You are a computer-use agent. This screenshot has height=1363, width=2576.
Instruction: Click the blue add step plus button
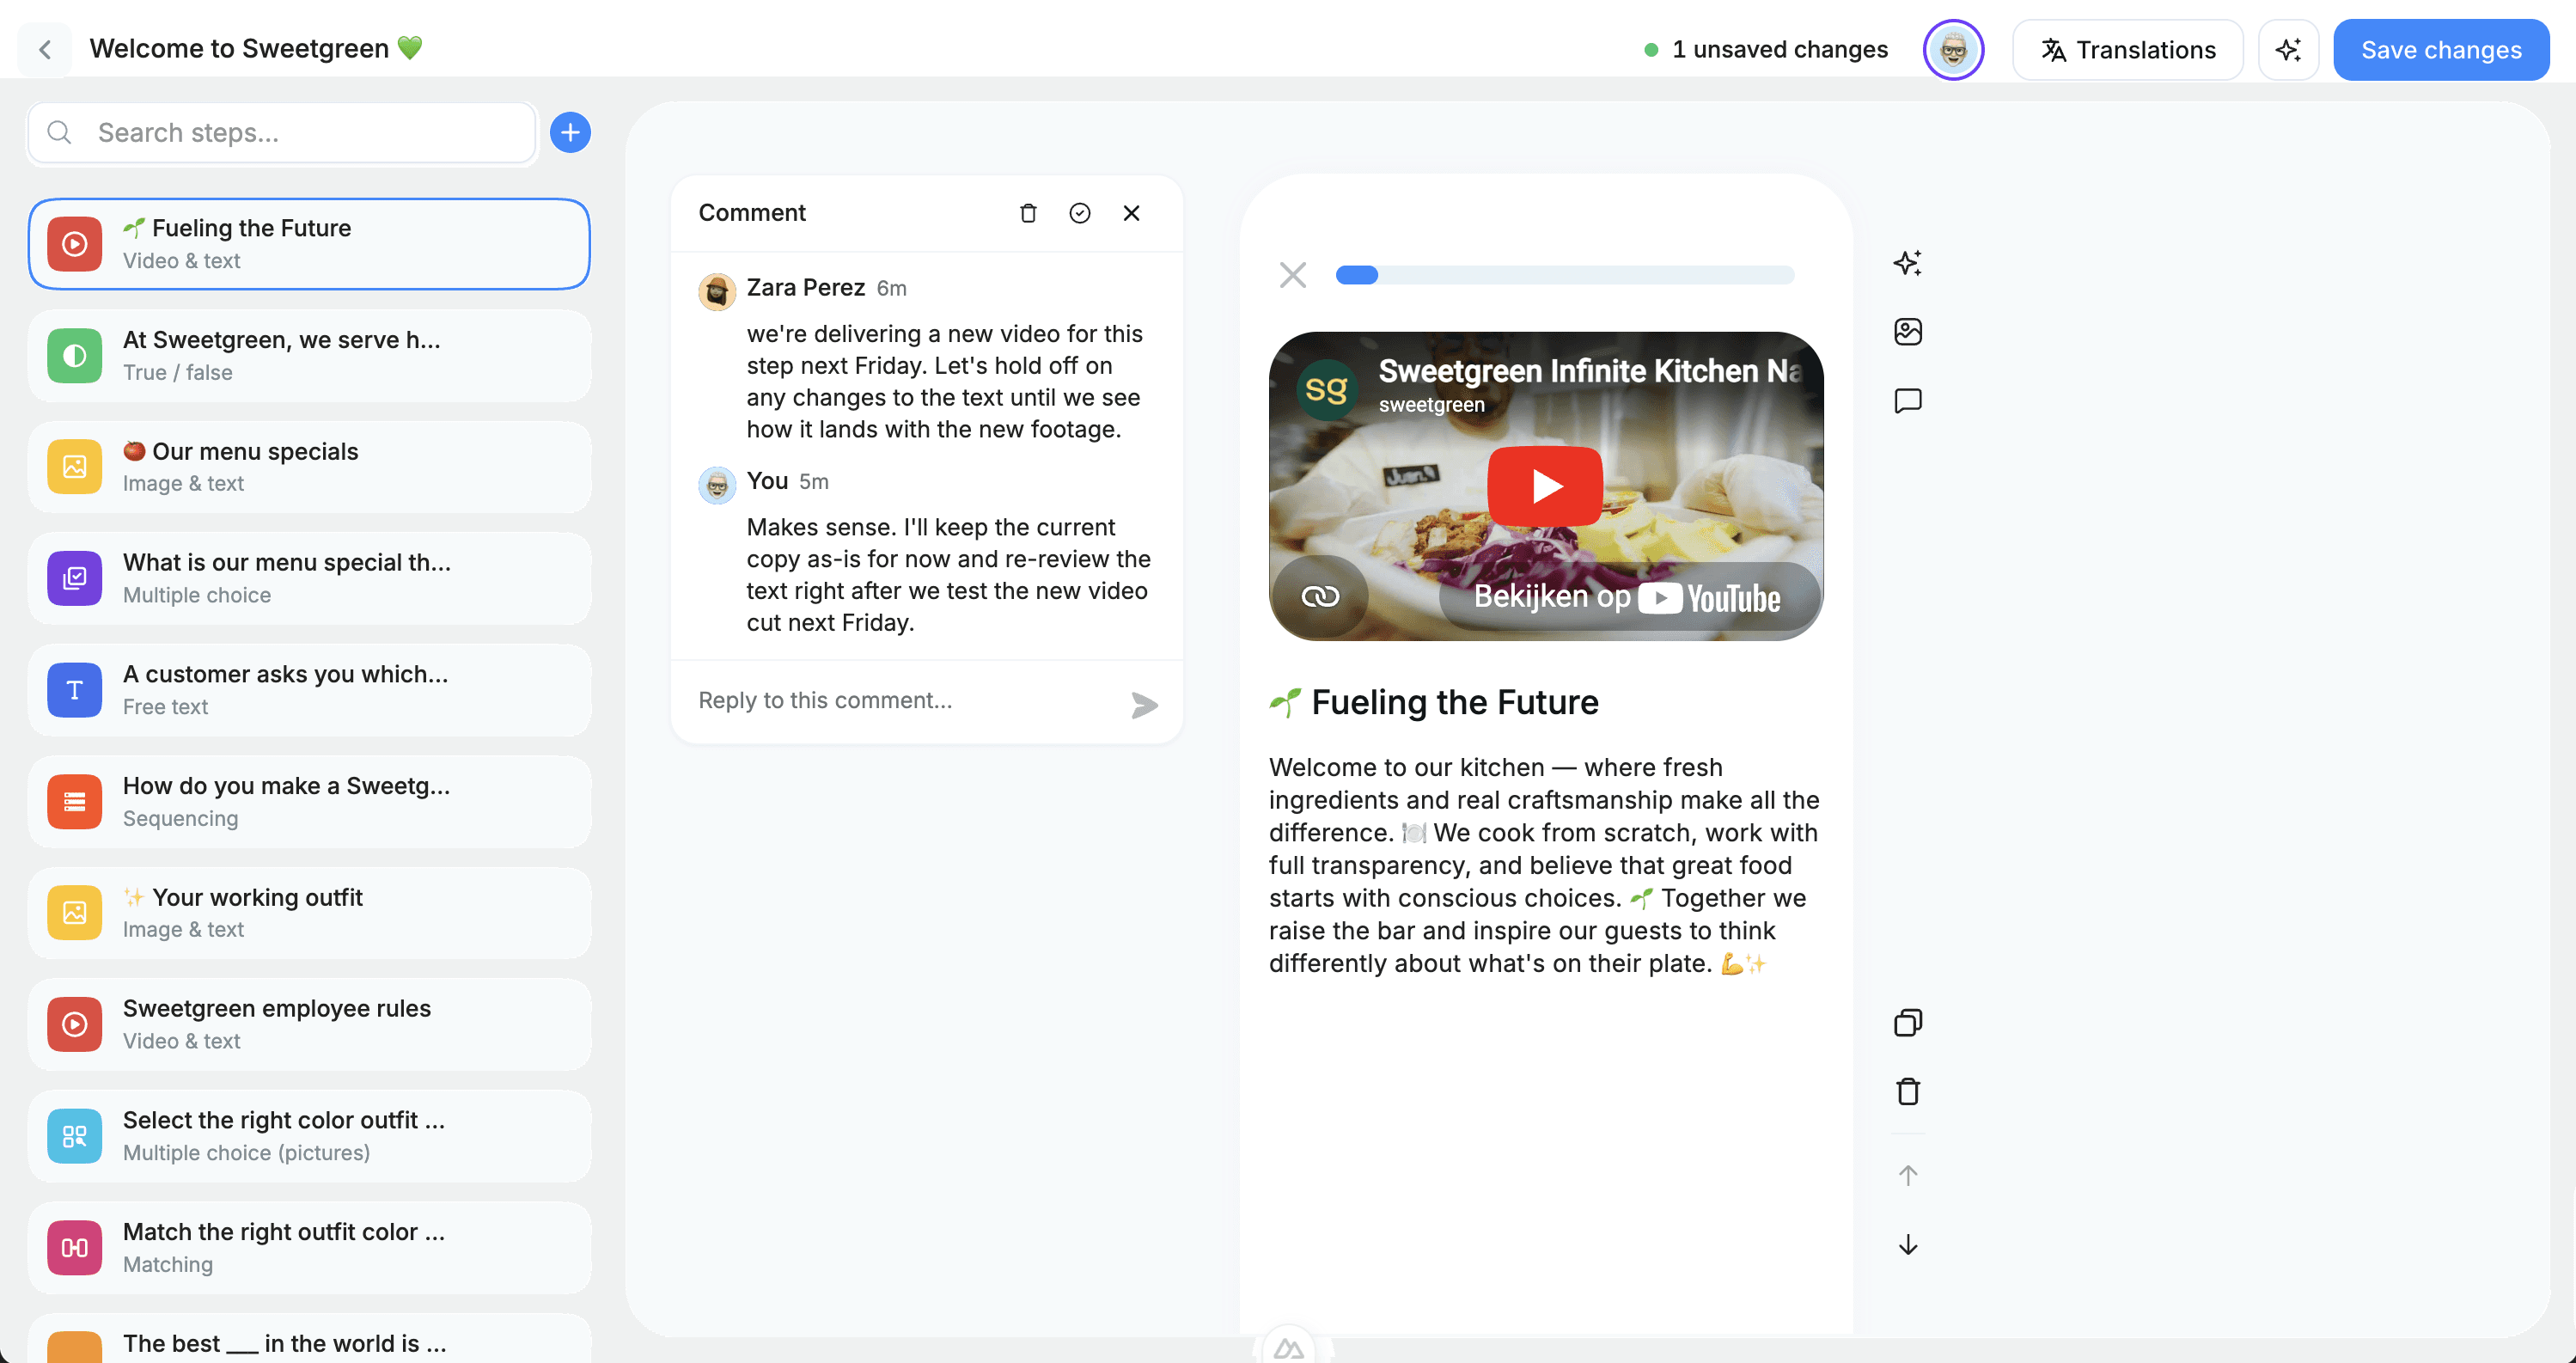tap(570, 133)
